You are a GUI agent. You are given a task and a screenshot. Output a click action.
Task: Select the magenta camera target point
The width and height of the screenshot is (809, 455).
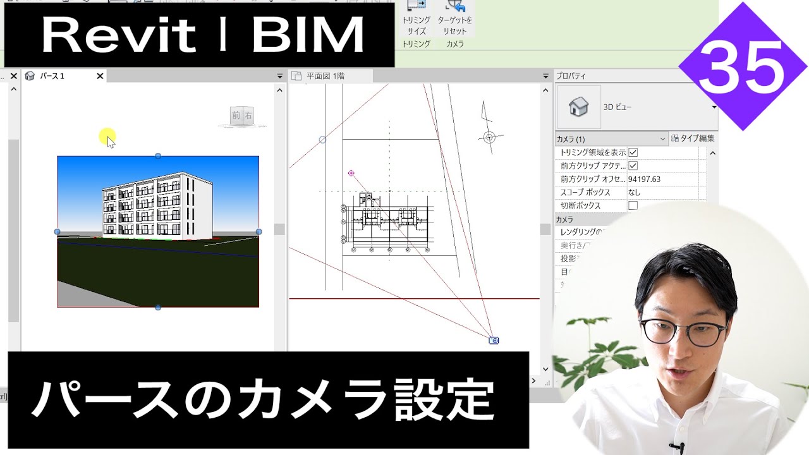(351, 173)
